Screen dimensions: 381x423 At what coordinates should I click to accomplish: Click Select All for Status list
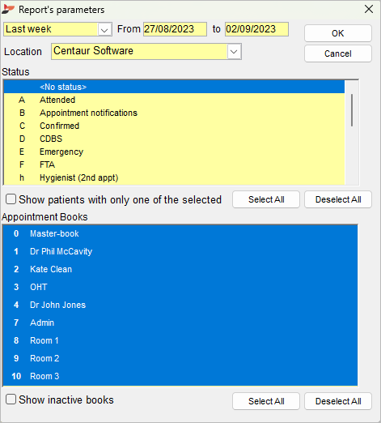(x=266, y=199)
